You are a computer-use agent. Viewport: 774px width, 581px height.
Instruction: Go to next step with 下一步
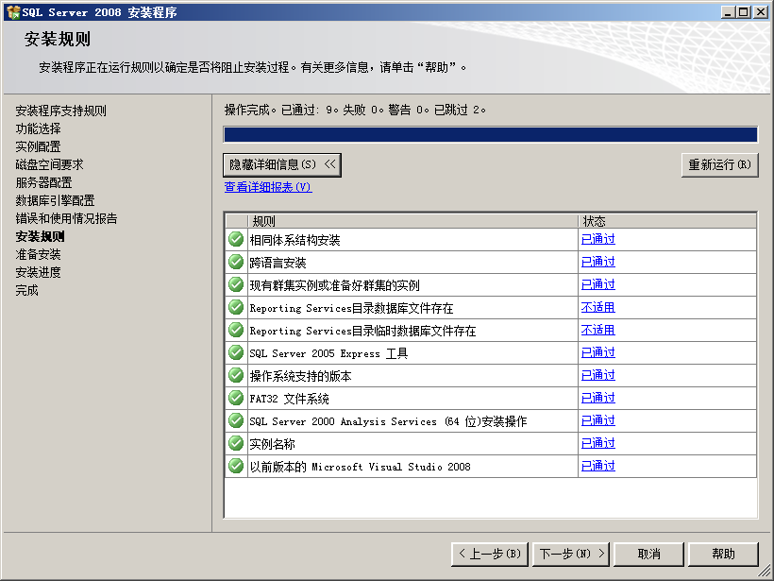pos(571,554)
